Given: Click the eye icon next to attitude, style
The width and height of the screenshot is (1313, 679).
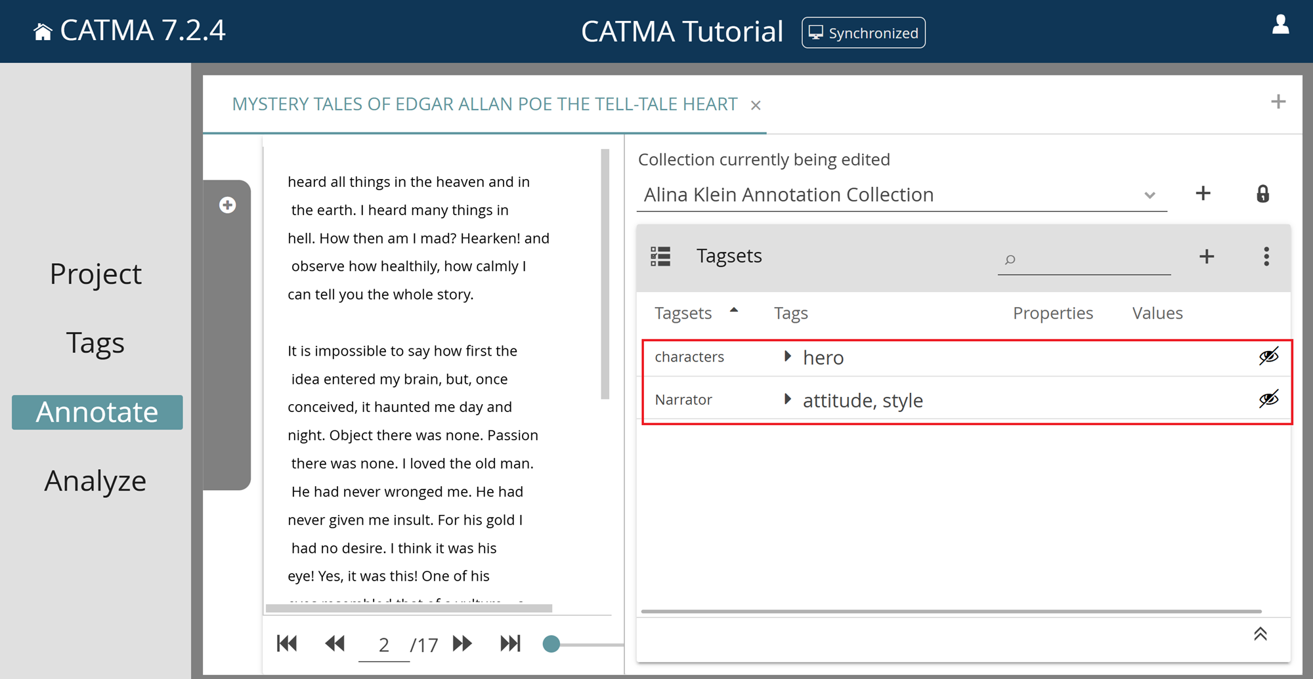Looking at the screenshot, I should click(x=1268, y=399).
